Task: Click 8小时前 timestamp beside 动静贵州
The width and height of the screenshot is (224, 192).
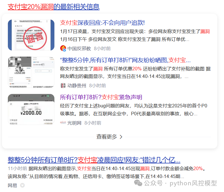Action: coord(97,86)
